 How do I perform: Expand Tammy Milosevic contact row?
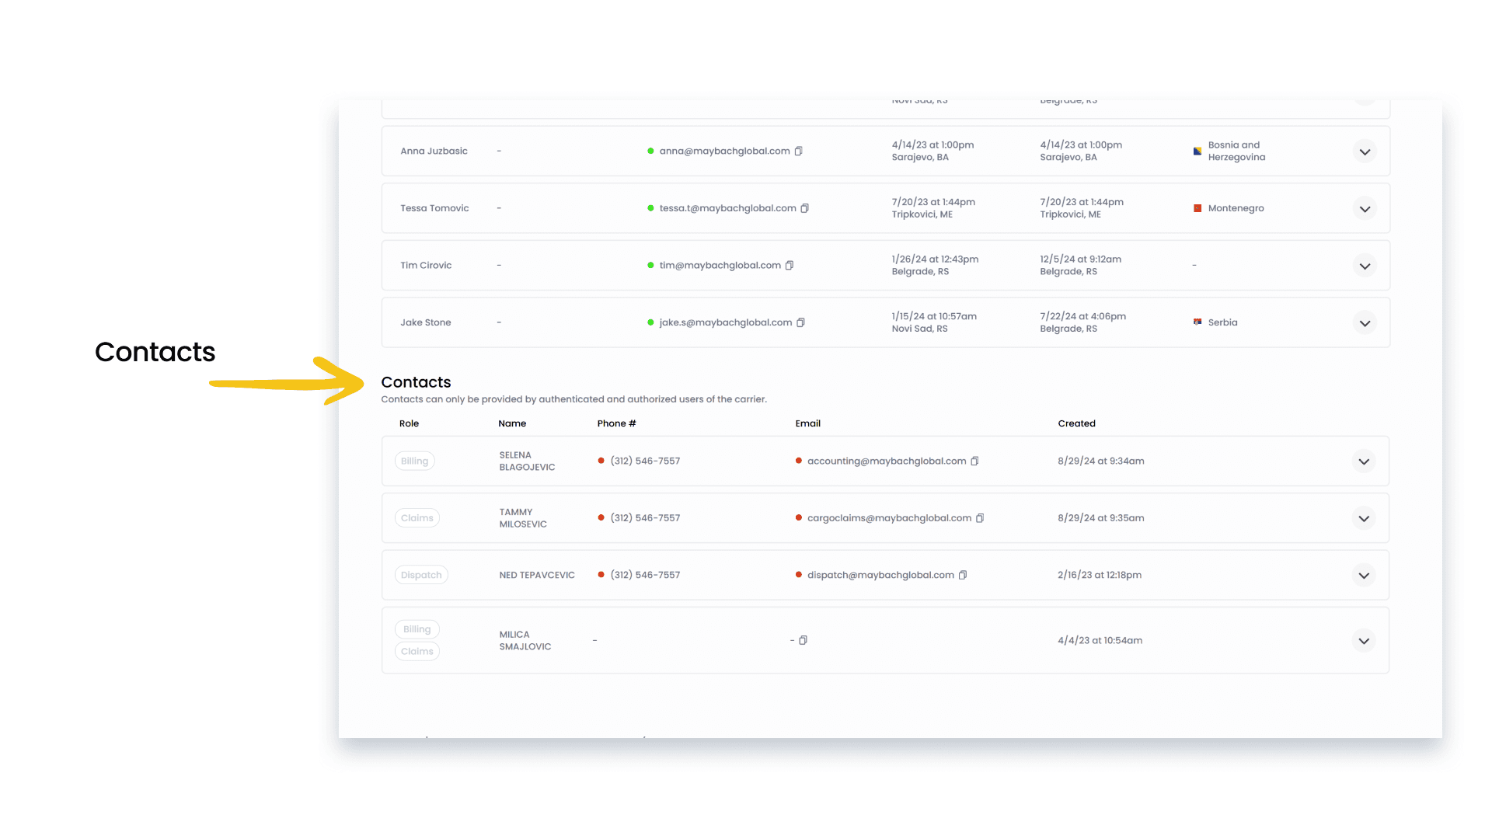pyautogui.click(x=1363, y=519)
